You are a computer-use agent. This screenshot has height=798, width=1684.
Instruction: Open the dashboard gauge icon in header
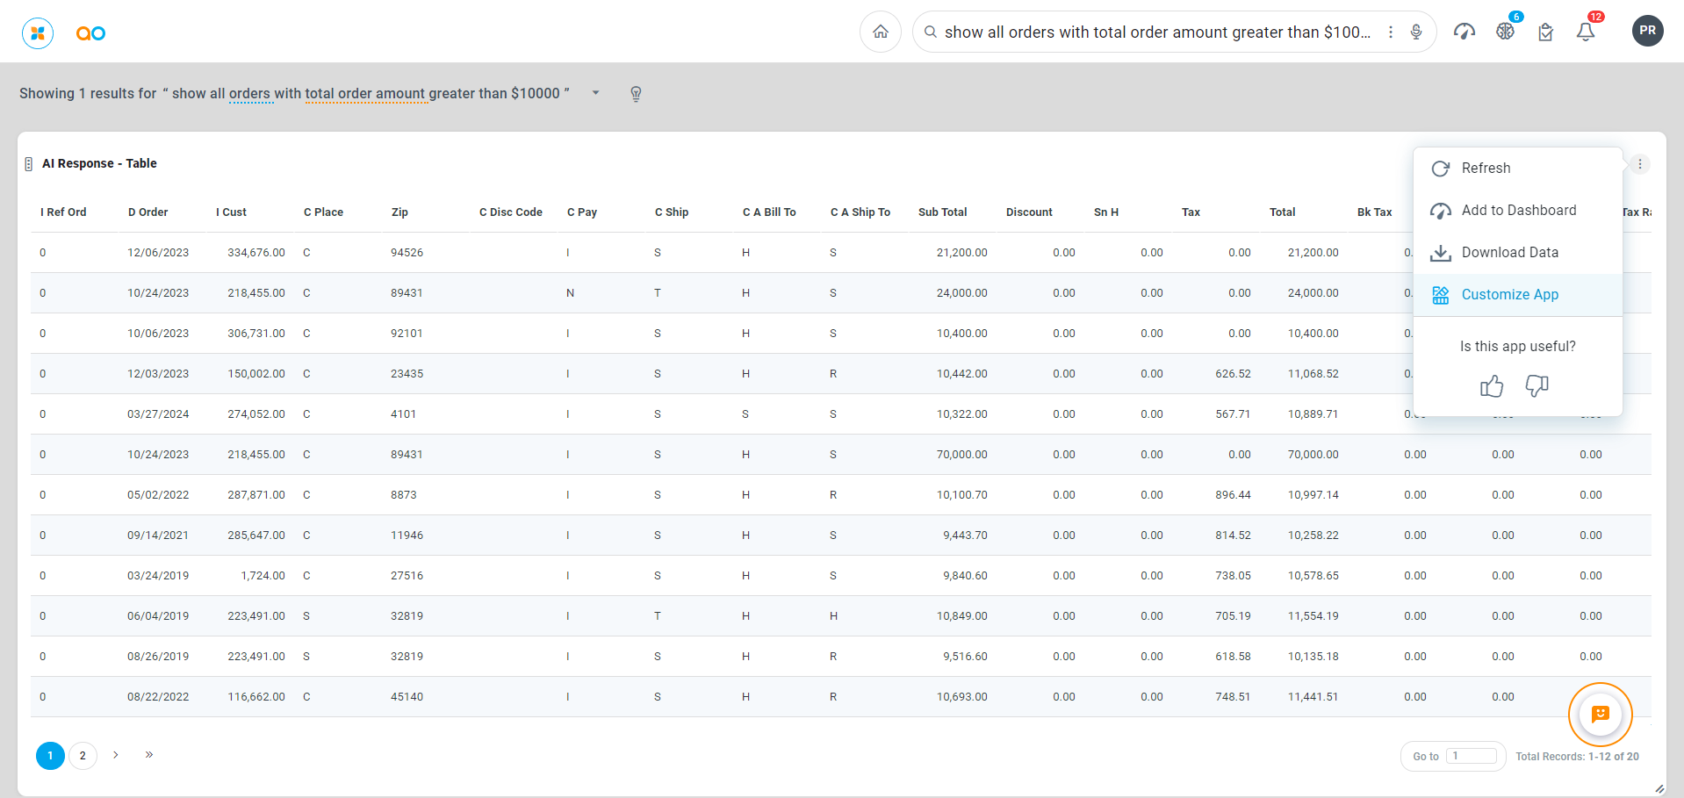pyautogui.click(x=1464, y=32)
